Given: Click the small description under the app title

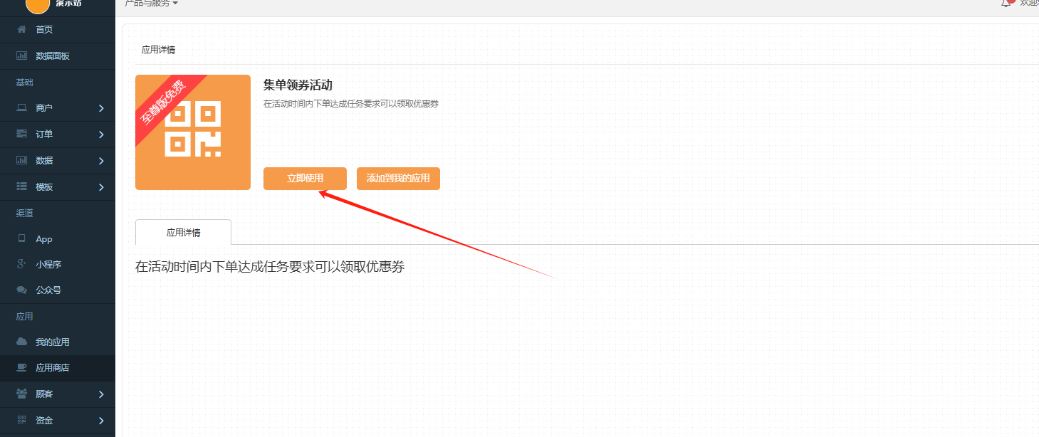Looking at the screenshot, I should (x=351, y=104).
